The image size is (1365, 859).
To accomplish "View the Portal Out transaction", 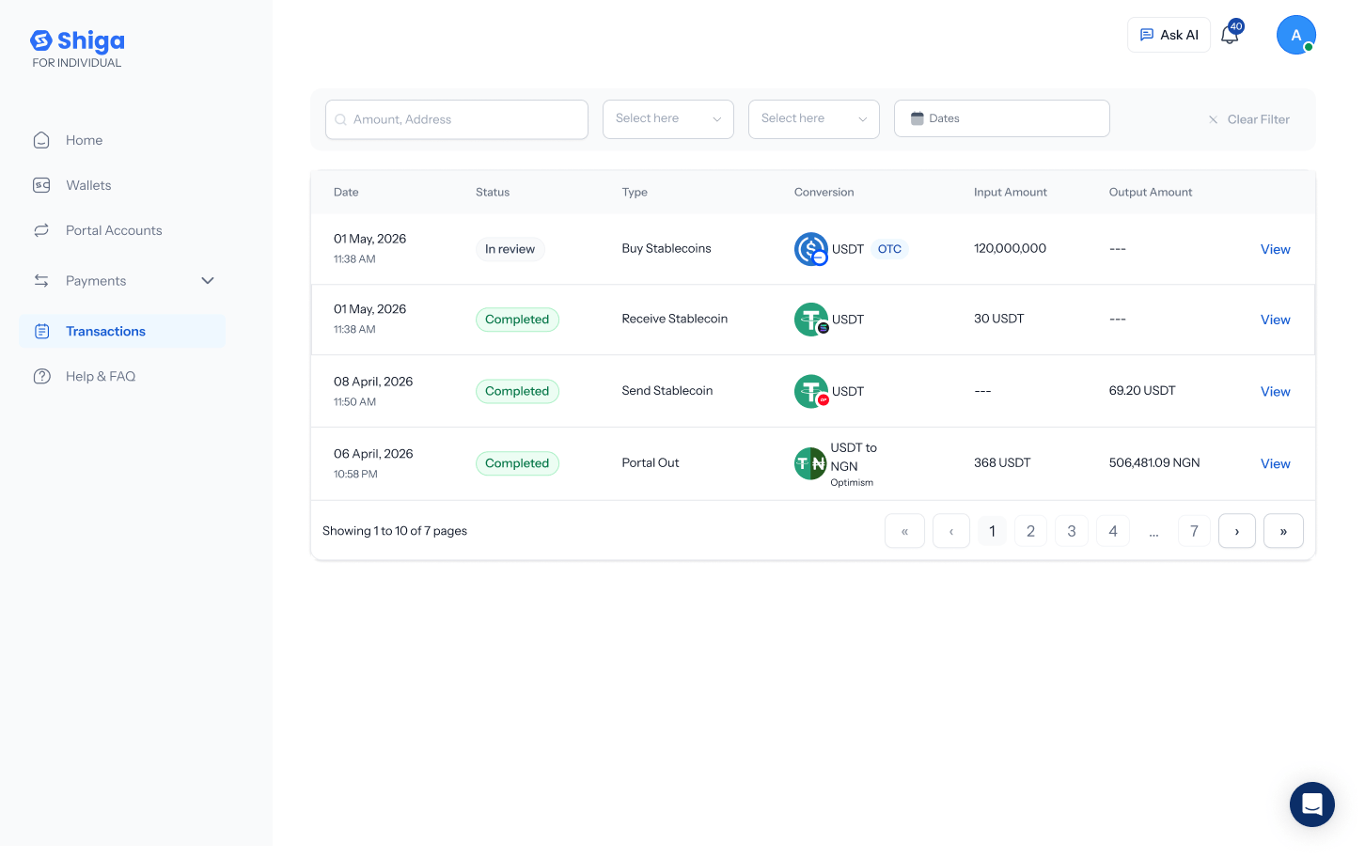I will point(1276,464).
